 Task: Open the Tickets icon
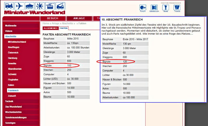(177, 8)
